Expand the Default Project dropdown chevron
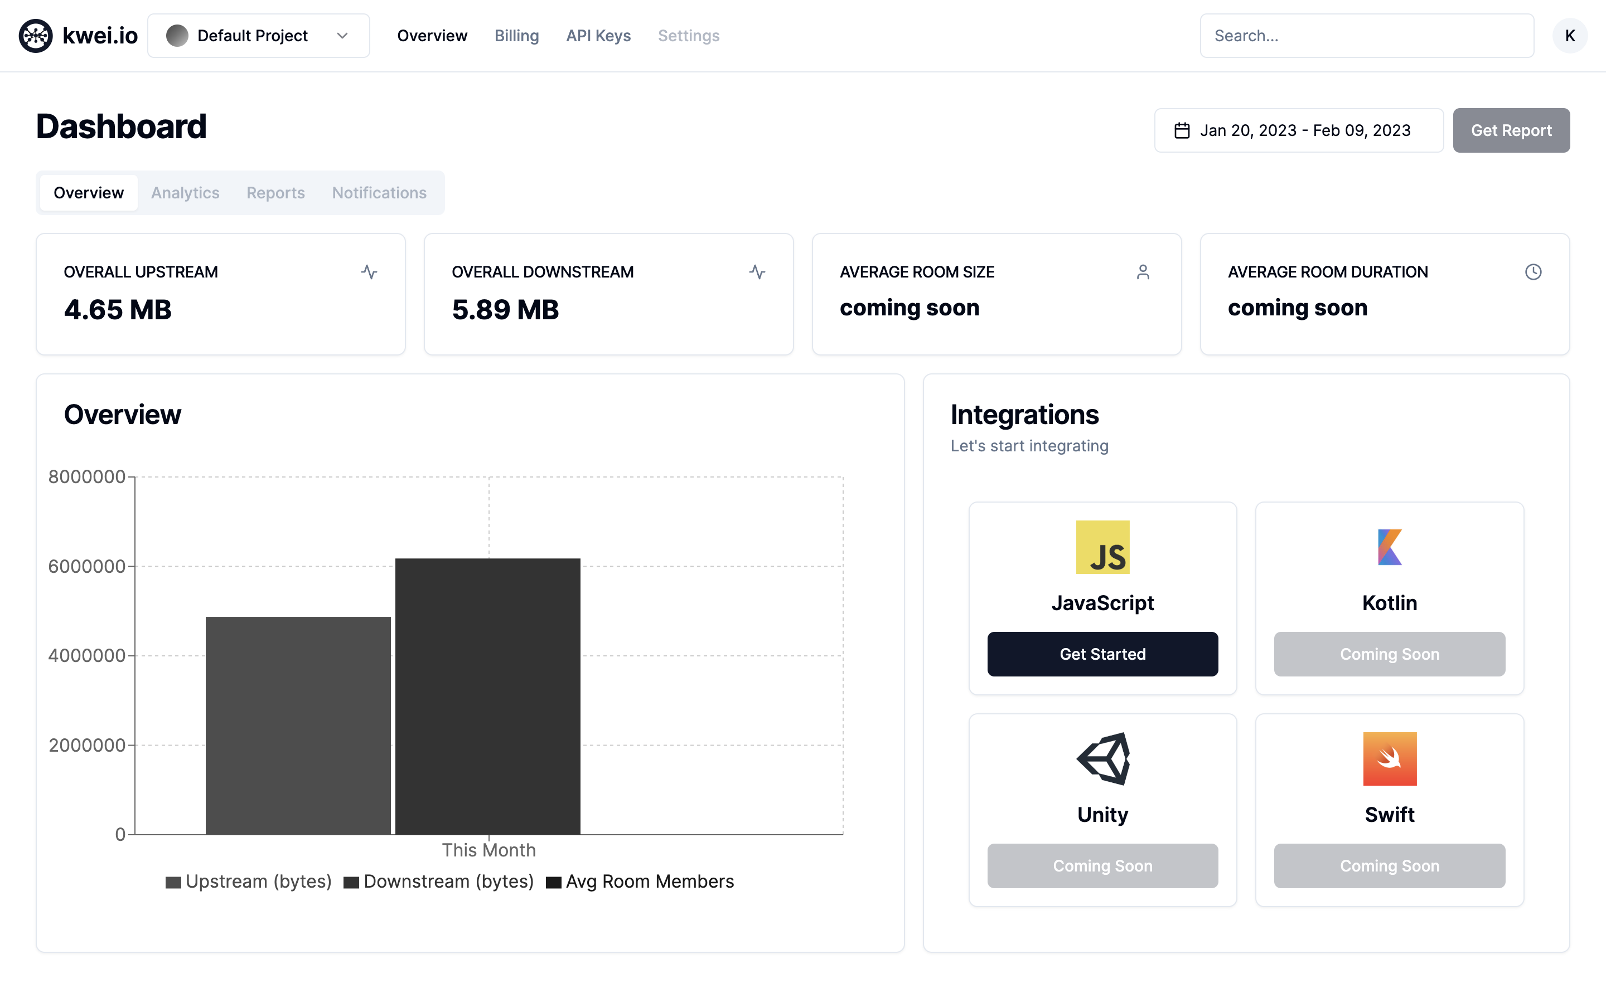1606x1003 pixels. 342,36
